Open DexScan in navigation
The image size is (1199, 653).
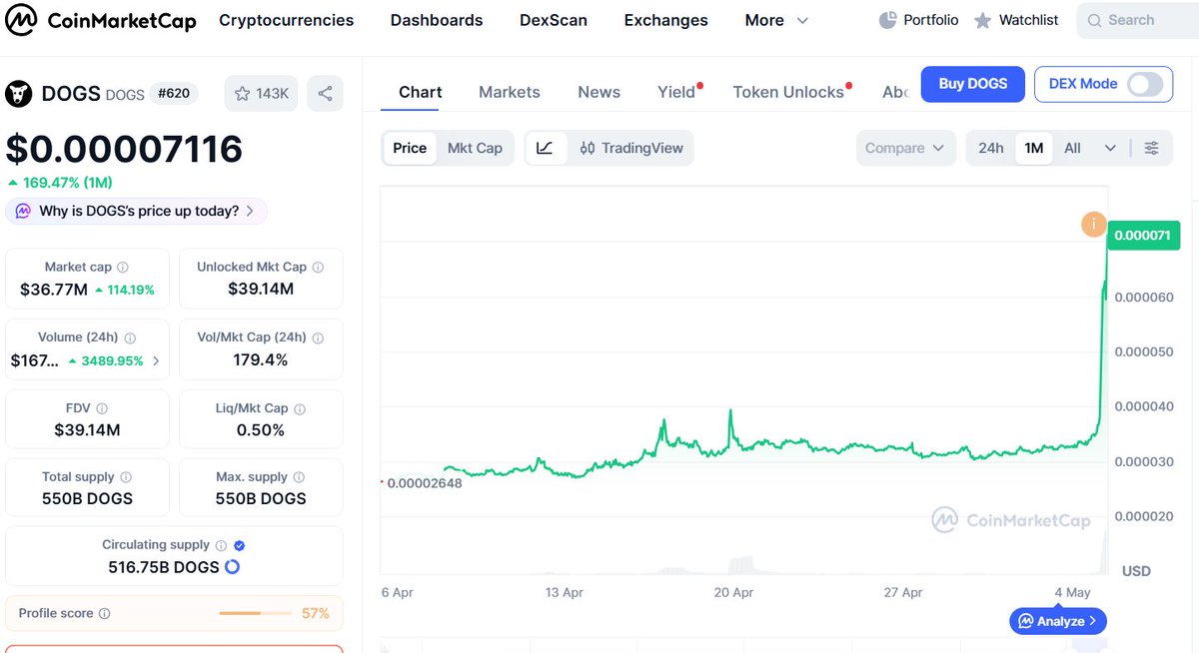pyautogui.click(x=554, y=20)
